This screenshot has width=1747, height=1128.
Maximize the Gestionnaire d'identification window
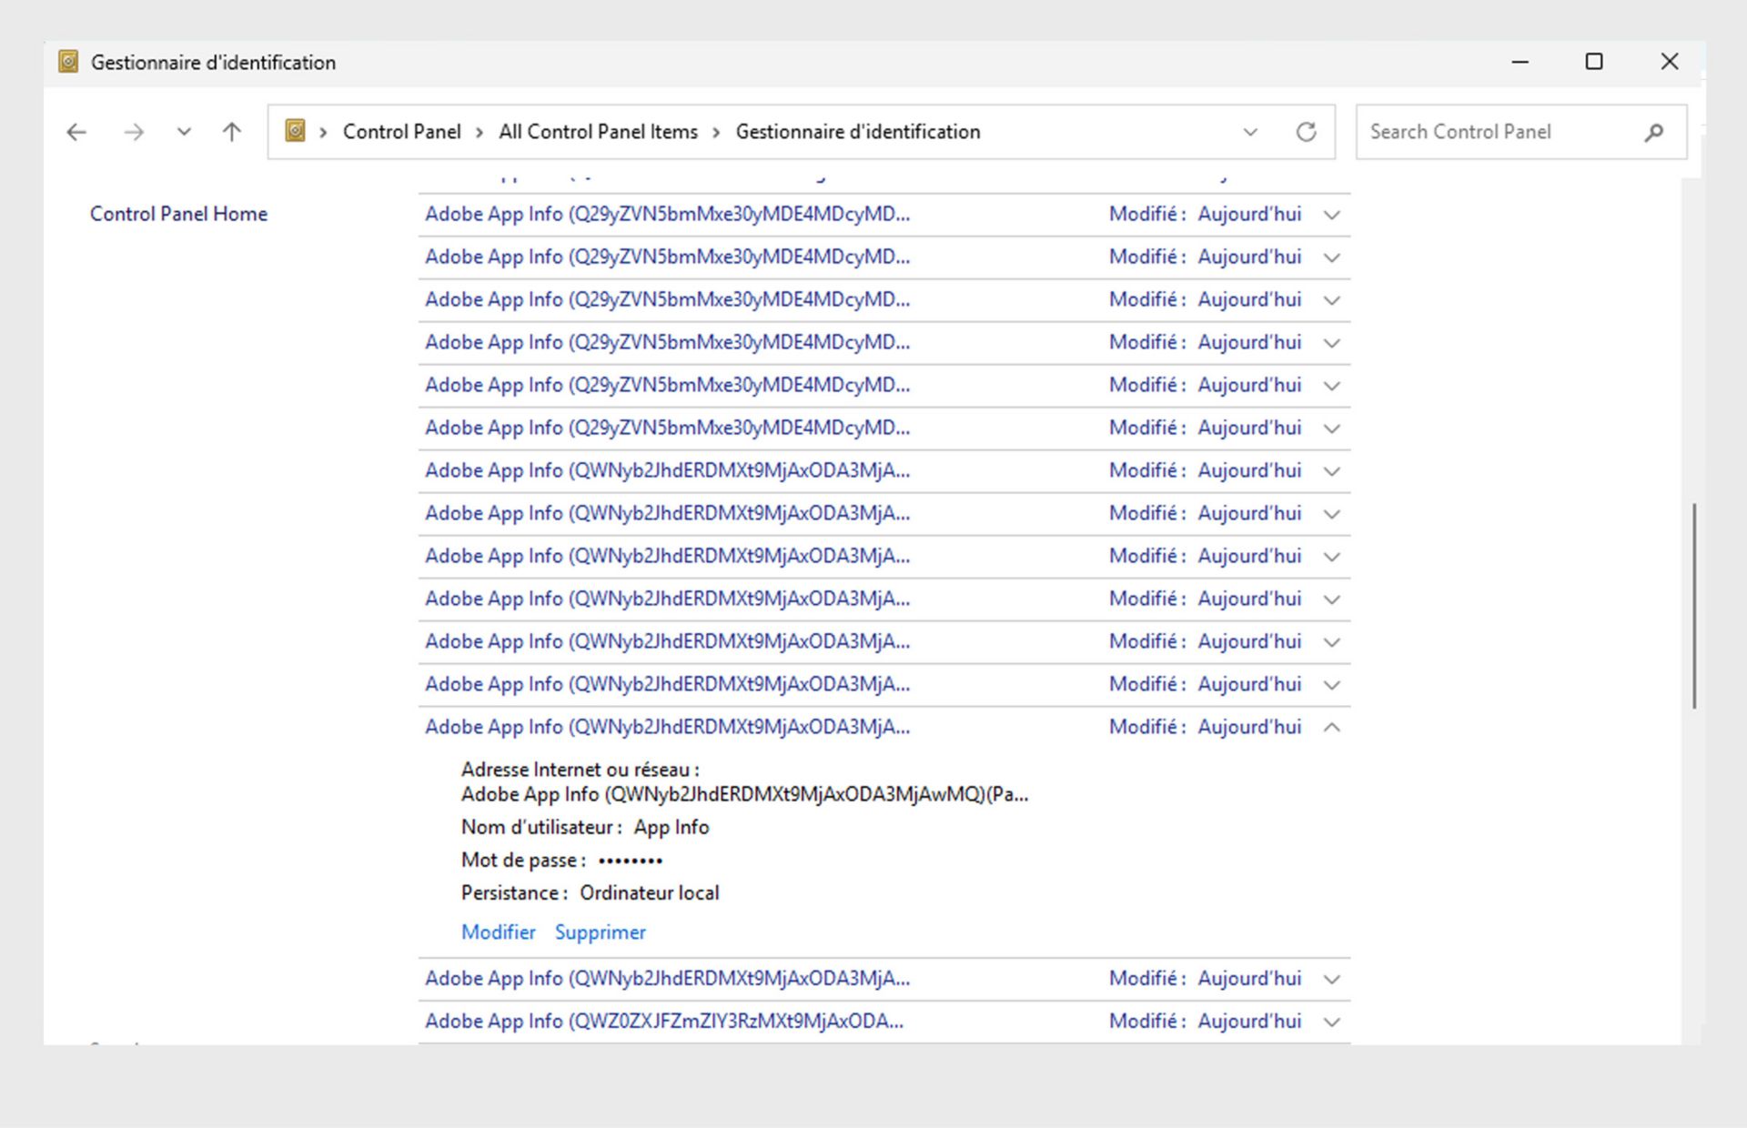click(x=1594, y=62)
